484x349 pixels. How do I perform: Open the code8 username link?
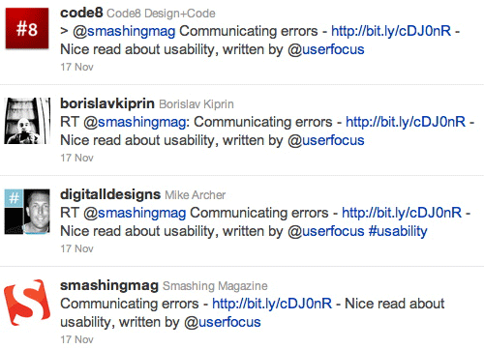click(81, 13)
